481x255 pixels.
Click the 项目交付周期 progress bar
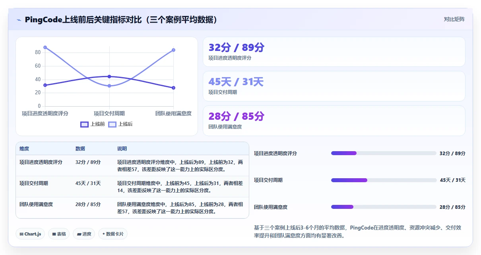coord(384,180)
